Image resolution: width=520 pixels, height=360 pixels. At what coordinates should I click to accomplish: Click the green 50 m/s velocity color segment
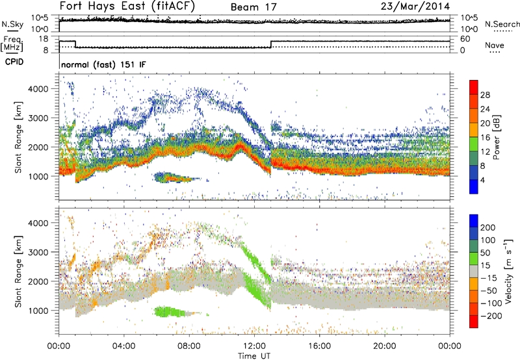coord(474,259)
